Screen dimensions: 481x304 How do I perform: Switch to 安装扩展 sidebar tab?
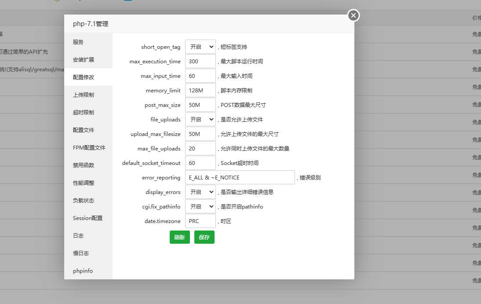tap(88, 59)
